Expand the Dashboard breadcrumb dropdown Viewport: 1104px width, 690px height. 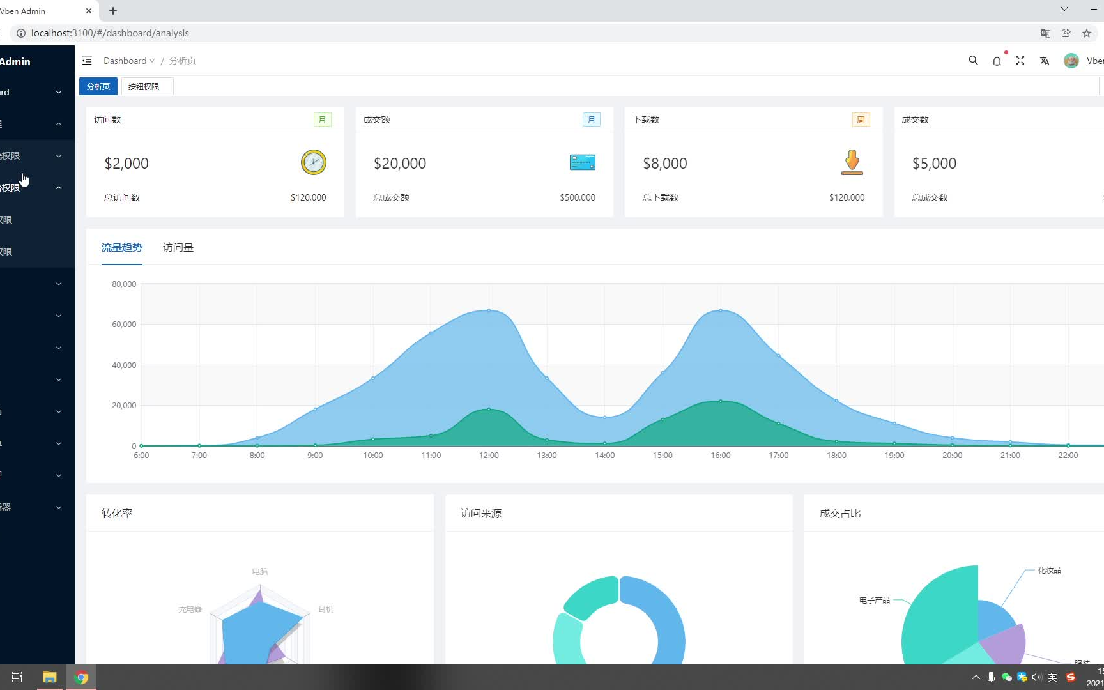129,61
